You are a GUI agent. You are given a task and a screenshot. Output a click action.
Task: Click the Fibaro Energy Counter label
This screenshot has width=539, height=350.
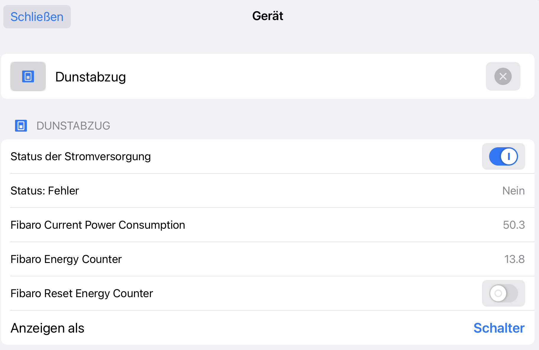[x=66, y=259]
